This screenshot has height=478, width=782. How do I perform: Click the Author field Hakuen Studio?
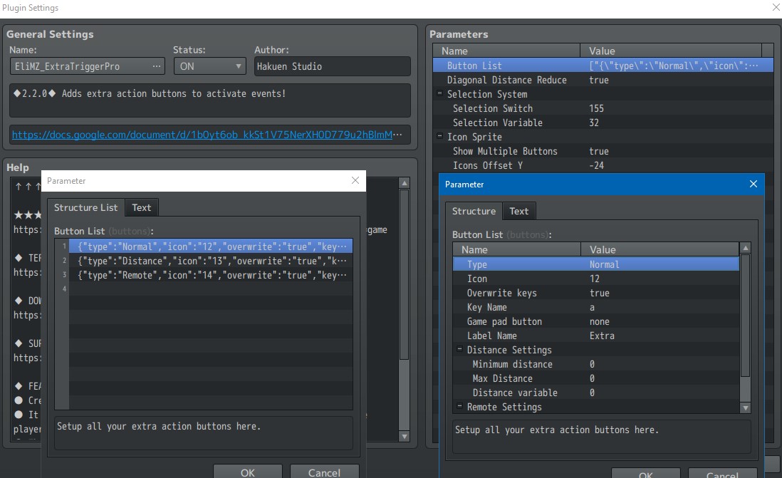[x=332, y=66]
